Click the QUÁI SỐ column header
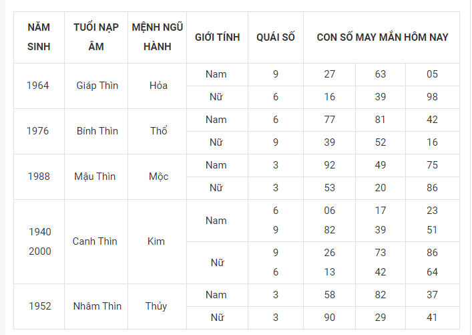The height and width of the screenshot is (335, 472). (275, 37)
